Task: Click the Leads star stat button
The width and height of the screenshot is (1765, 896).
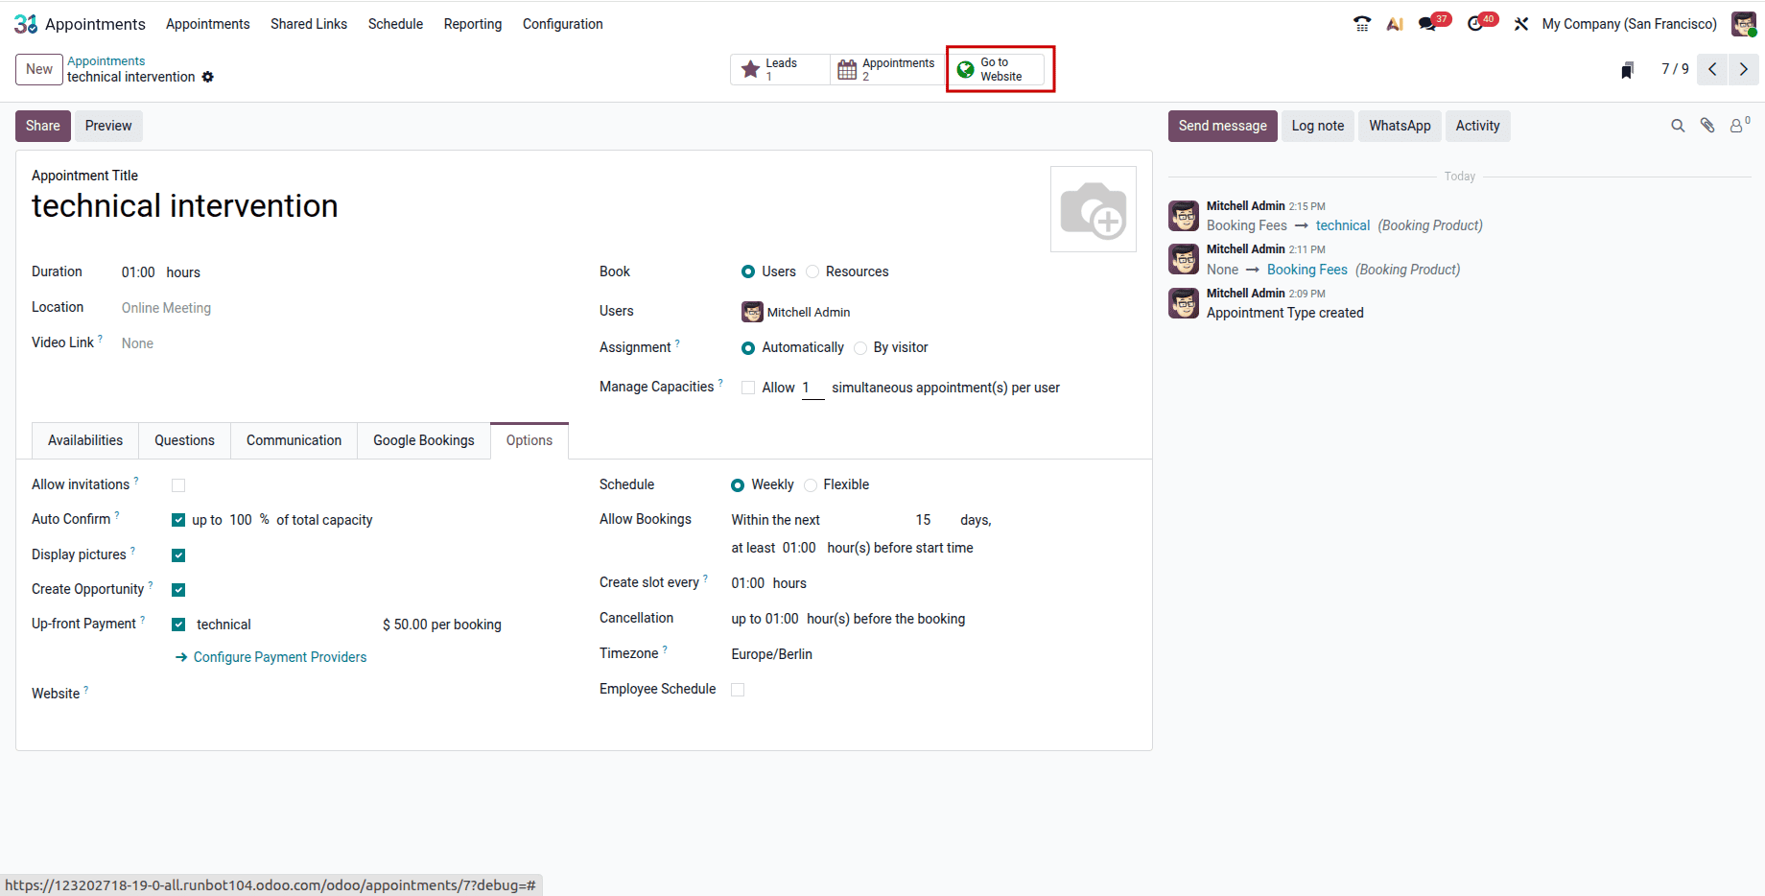Action: tap(780, 69)
